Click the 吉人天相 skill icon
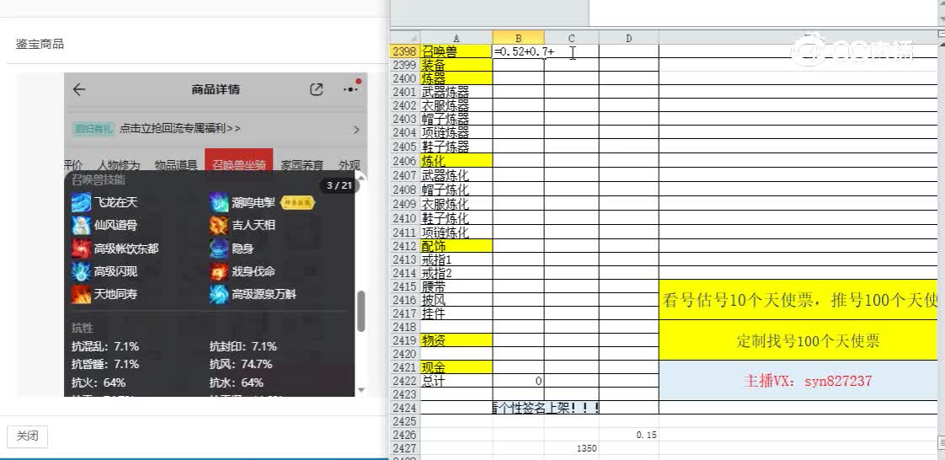This screenshot has width=945, height=460. pos(219,226)
